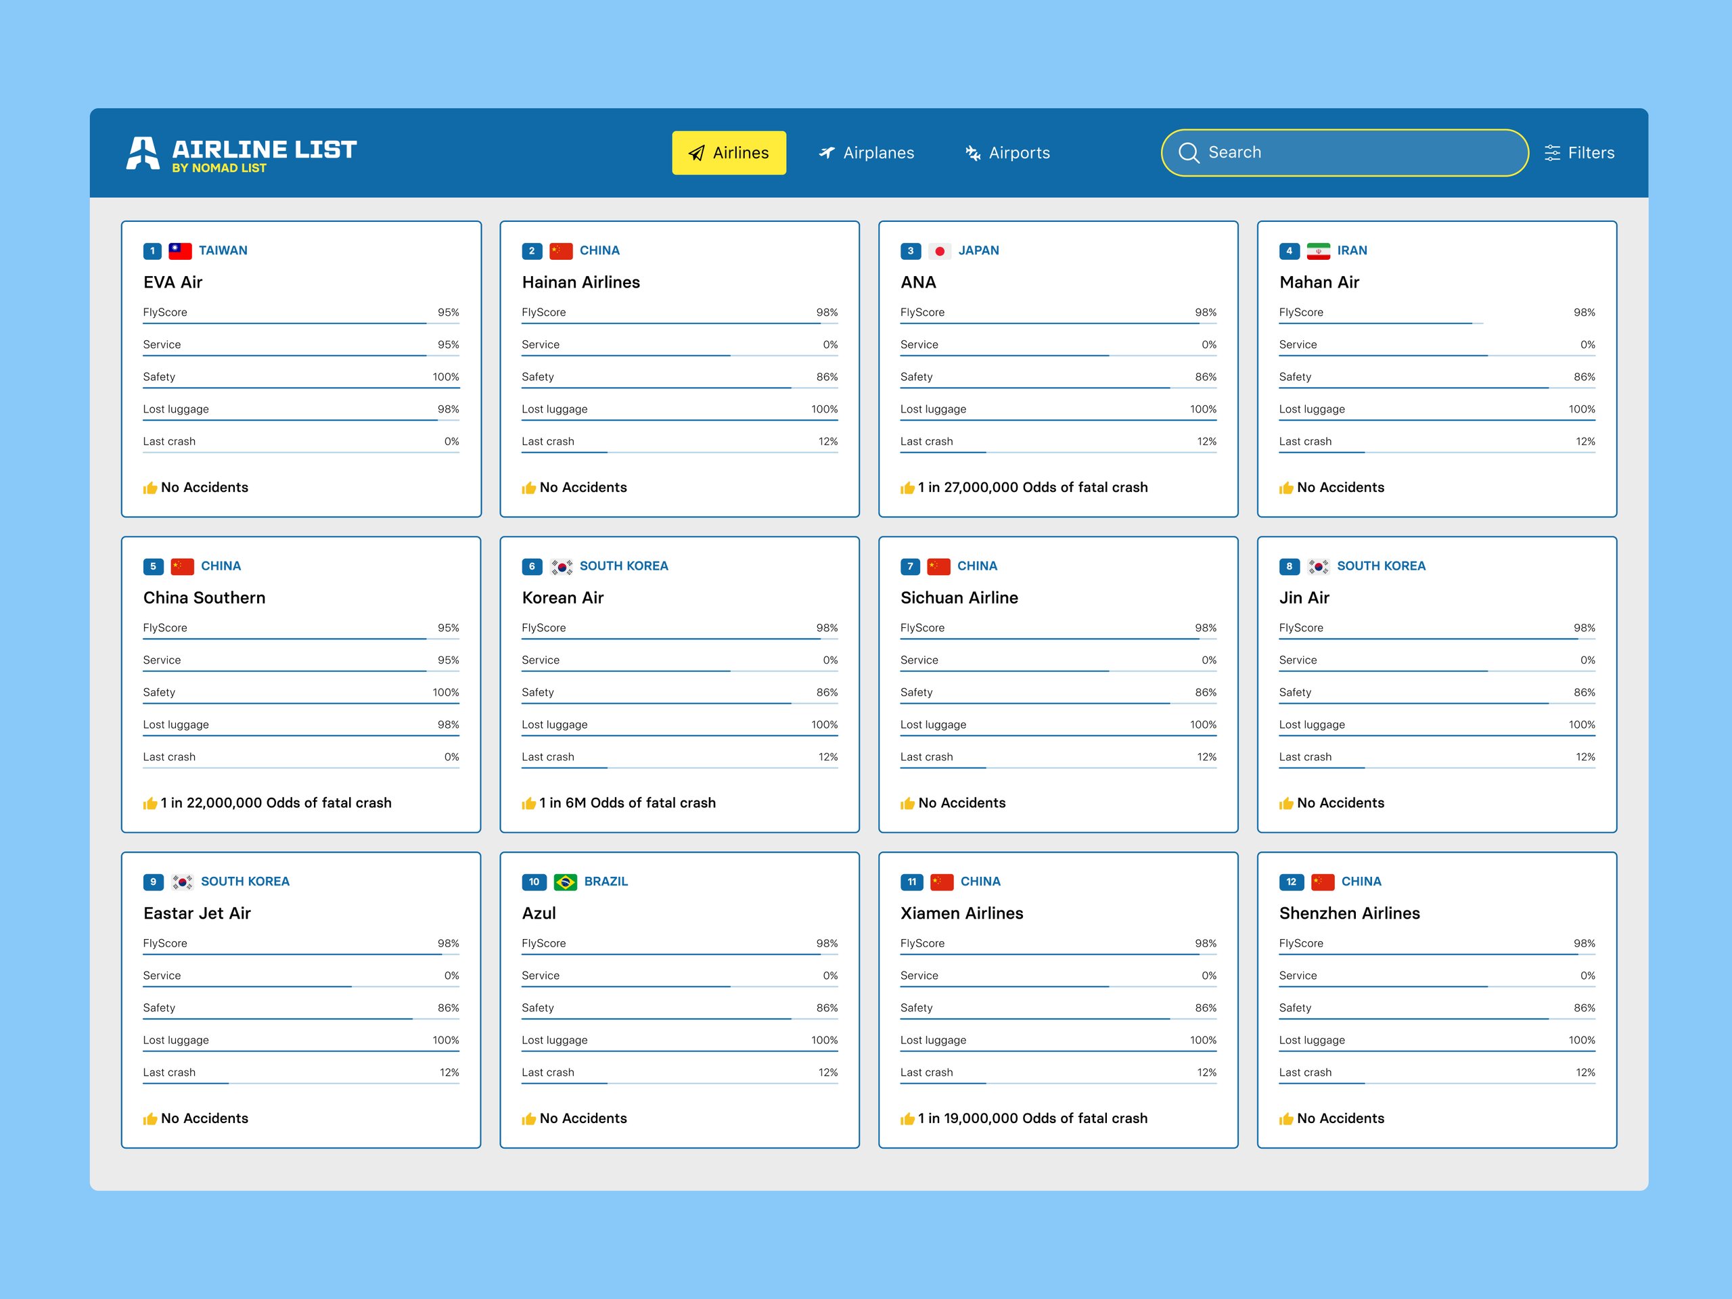Viewport: 1732px width, 1299px height.
Task: Open the Shenzhen Airlines title
Action: click(1350, 913)
